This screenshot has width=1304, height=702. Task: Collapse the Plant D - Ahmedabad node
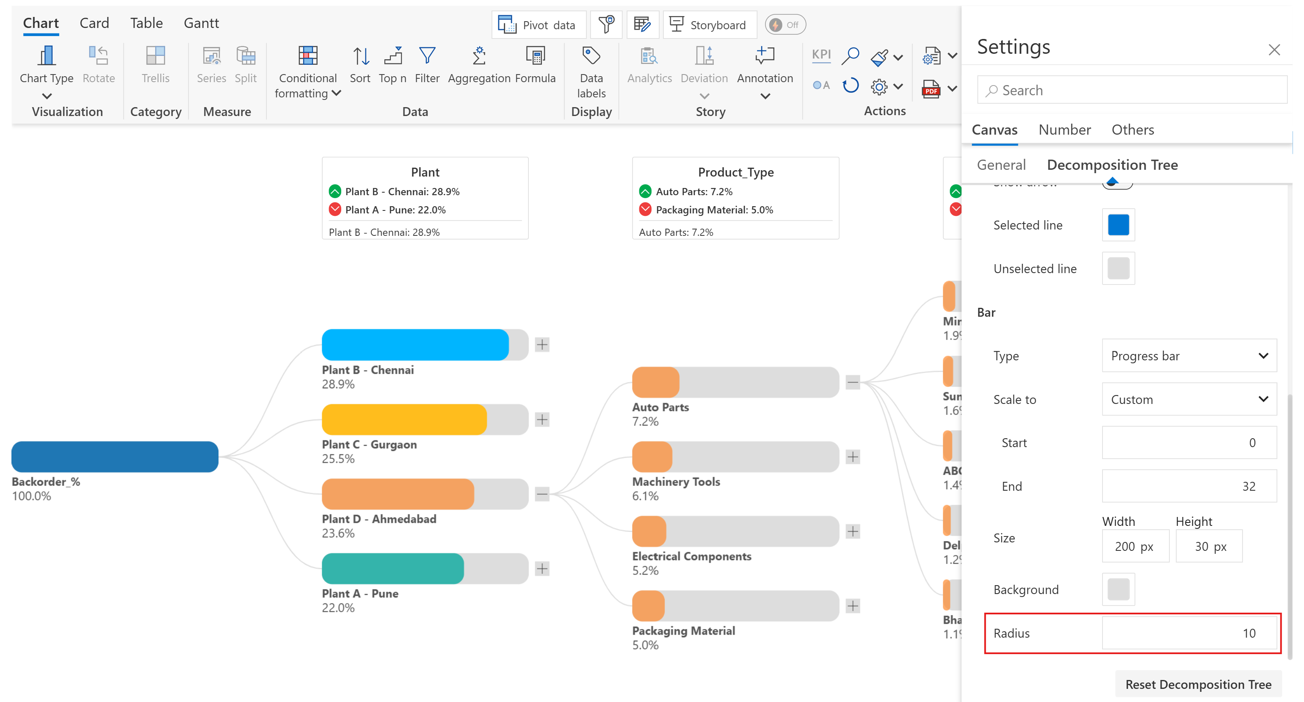pos(542,494)
